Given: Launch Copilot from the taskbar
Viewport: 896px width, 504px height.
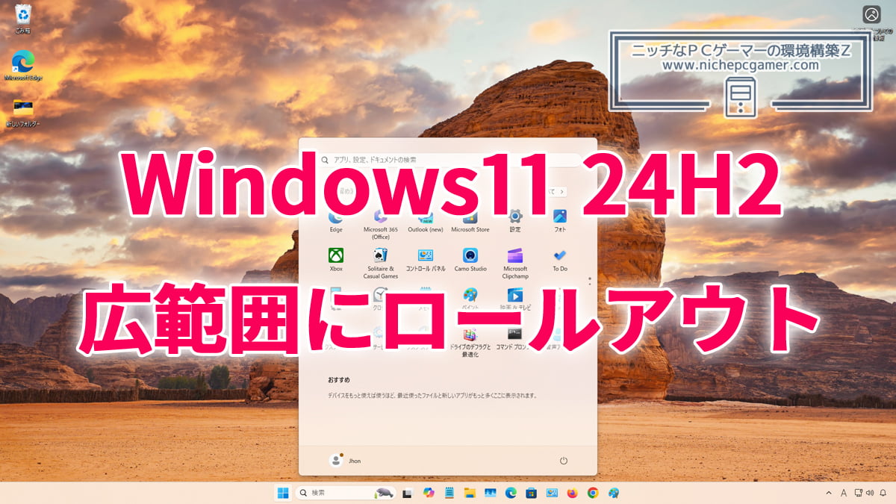Looking at the screenshot, I should (429, 493).
